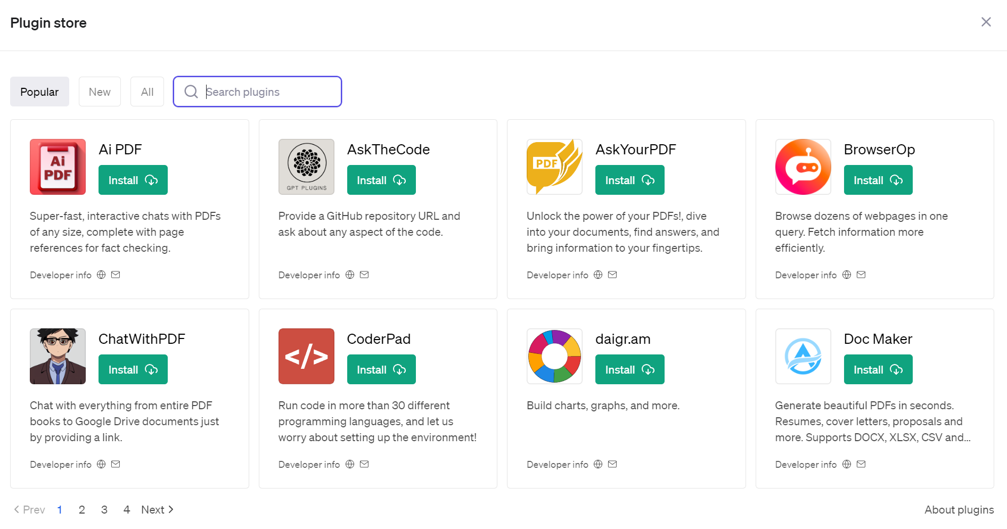
Task: Go to page 4 of plugins
Action: click(127, 510)
